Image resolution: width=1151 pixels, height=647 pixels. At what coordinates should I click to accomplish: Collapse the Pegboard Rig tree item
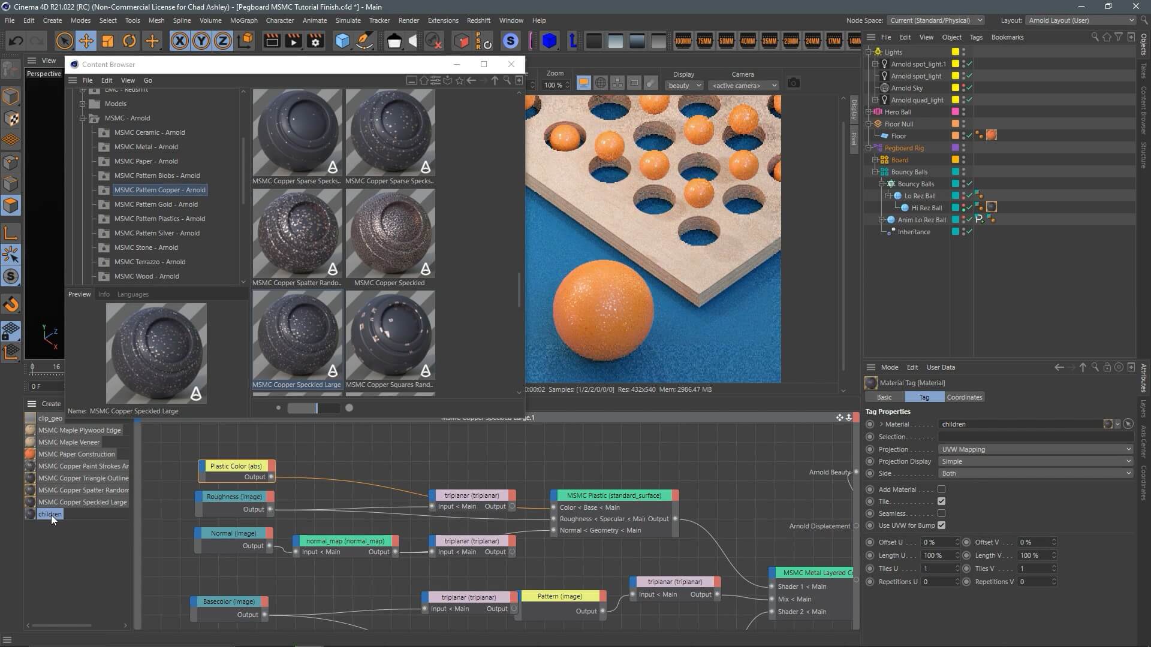[x=869, y=148]
